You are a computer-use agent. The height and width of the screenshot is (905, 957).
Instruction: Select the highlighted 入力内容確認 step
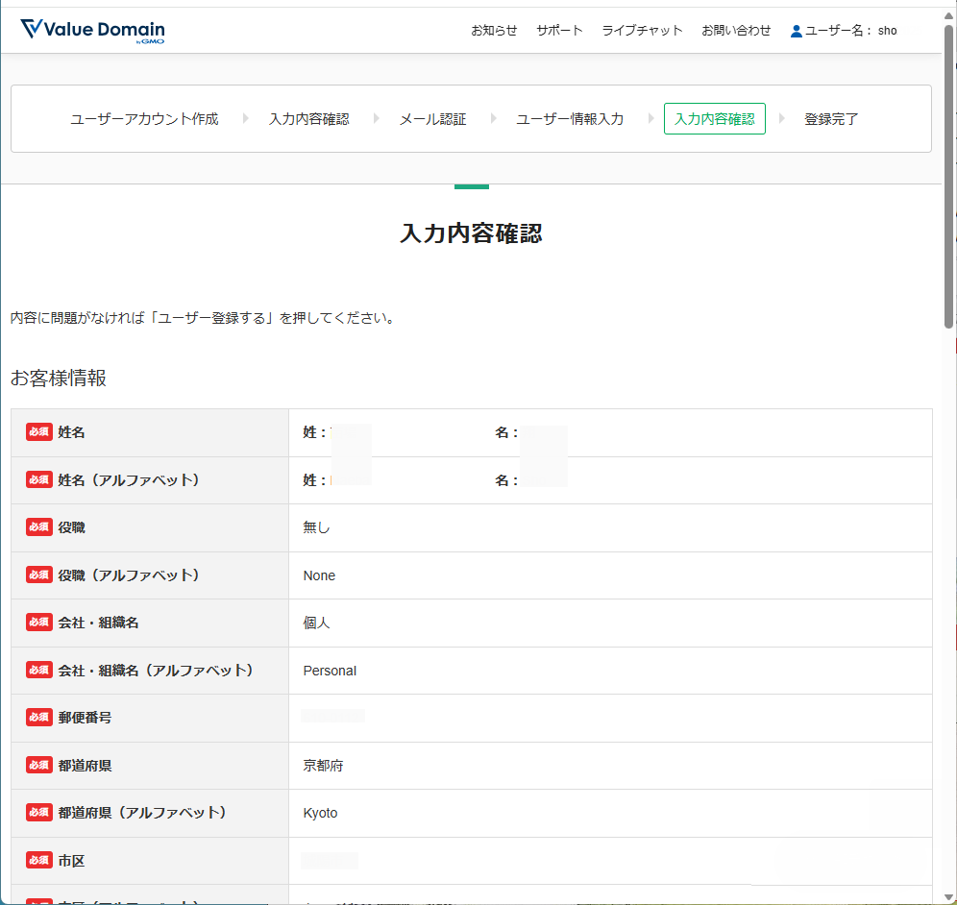click(714, 119)
